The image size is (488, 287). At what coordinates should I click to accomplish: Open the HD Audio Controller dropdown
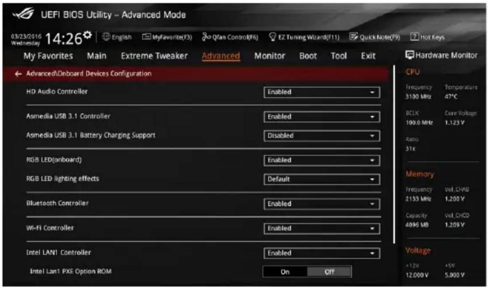(322, 92)
